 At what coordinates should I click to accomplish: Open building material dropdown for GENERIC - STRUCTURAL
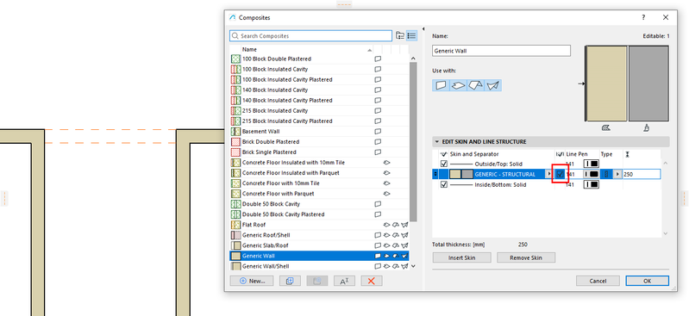(x=548, y=174)
